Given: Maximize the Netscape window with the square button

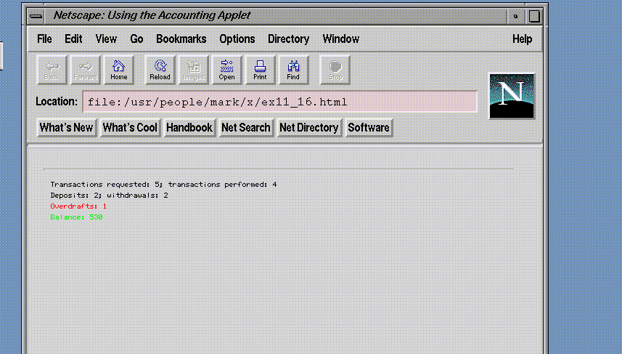Looking at the screenshot, I should pyautogui.click(x=534, y=16).
